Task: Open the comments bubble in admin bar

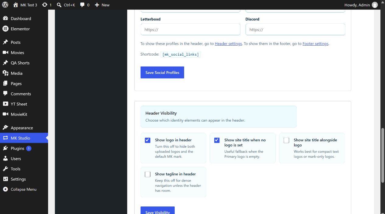Action: (x=82, y=5)
